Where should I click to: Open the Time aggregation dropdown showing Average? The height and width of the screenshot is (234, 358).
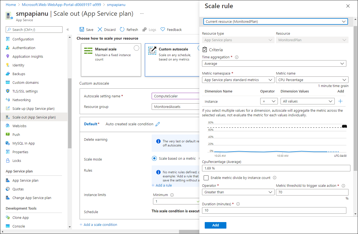tap(274, 63)
